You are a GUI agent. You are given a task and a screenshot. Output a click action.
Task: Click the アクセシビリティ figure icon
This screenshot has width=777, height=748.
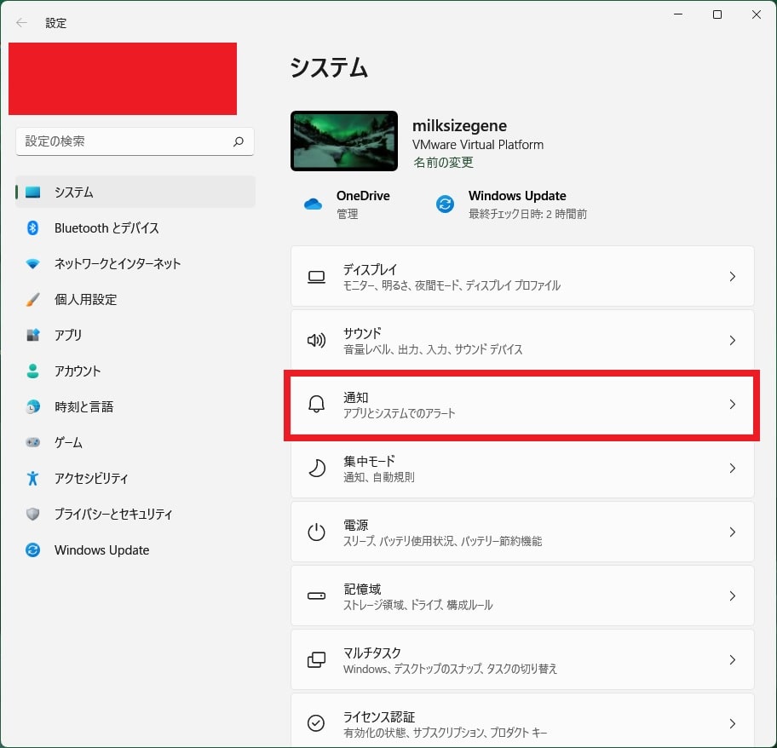tap(32, 478)
